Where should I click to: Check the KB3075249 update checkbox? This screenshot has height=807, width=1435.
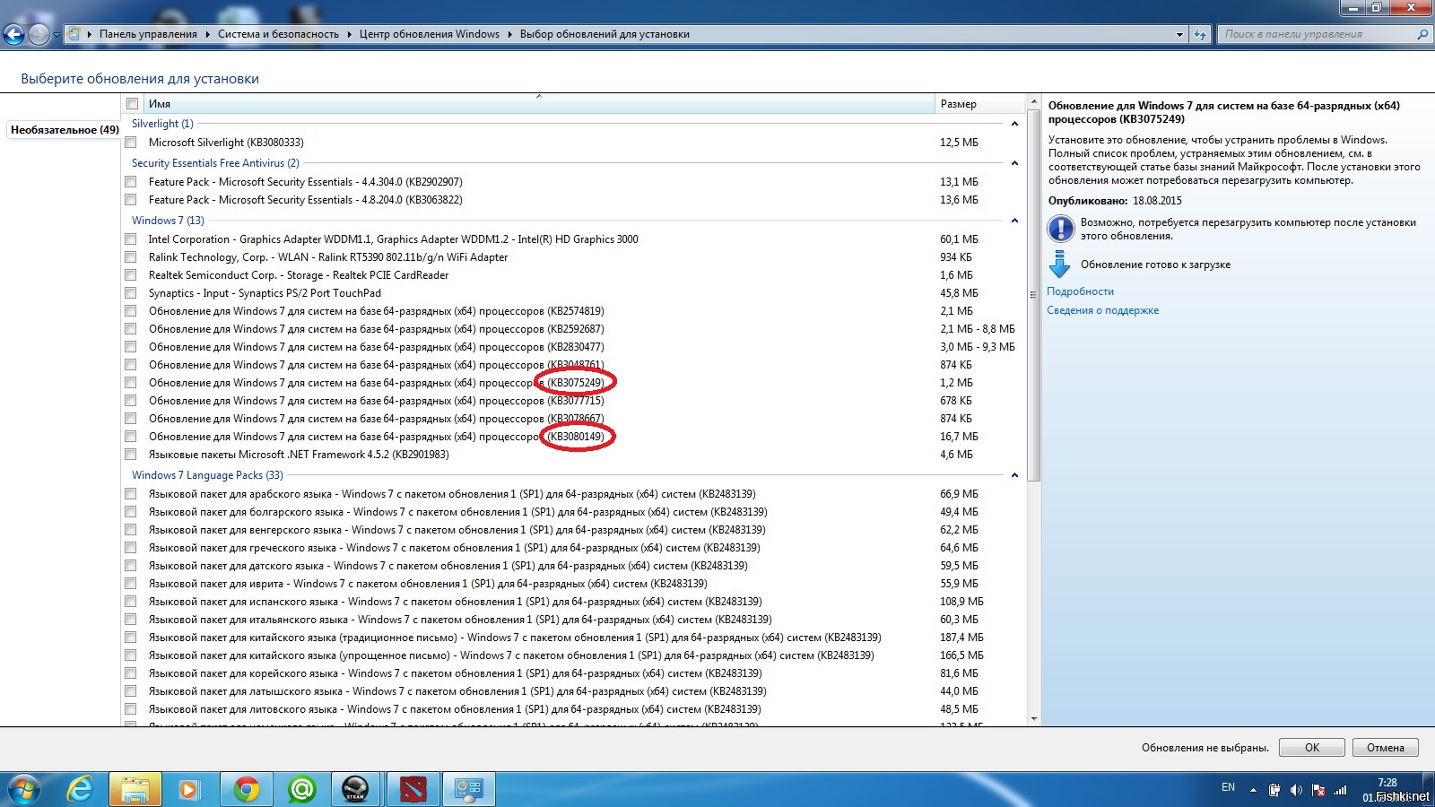(131, 383)
